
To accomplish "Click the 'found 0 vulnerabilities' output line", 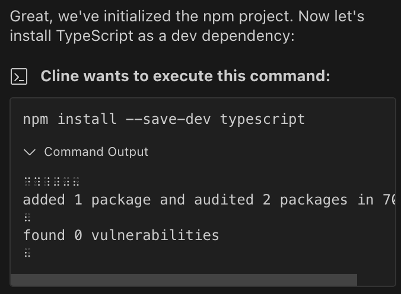I will [x=121, y=235].
